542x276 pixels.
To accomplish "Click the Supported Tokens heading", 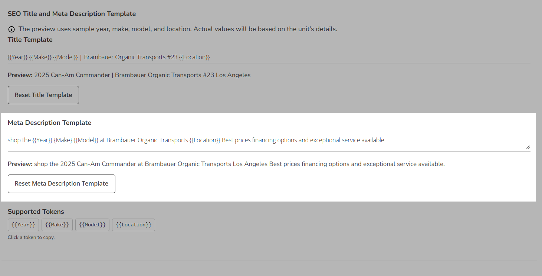I will [36, 212].
